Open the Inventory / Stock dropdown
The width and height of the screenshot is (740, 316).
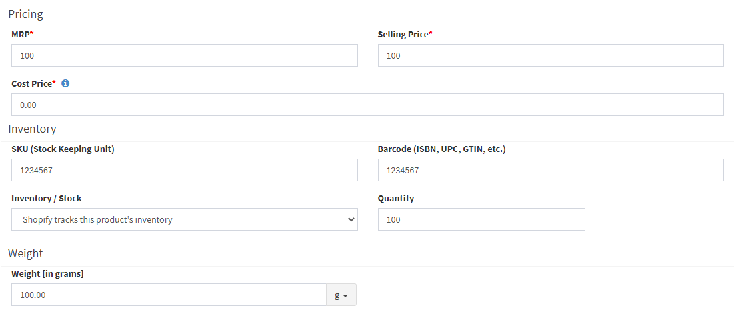185,219
